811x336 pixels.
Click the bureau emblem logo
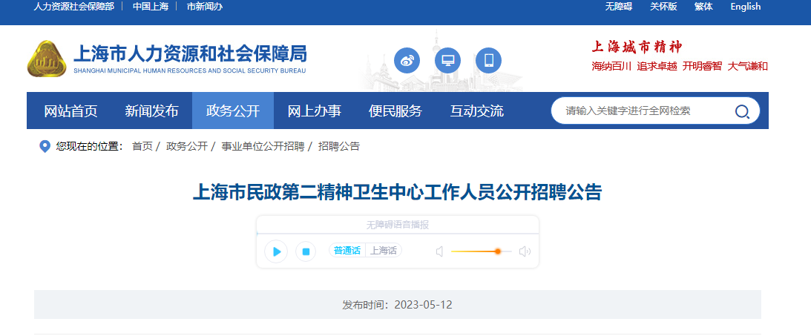(47, 59)
